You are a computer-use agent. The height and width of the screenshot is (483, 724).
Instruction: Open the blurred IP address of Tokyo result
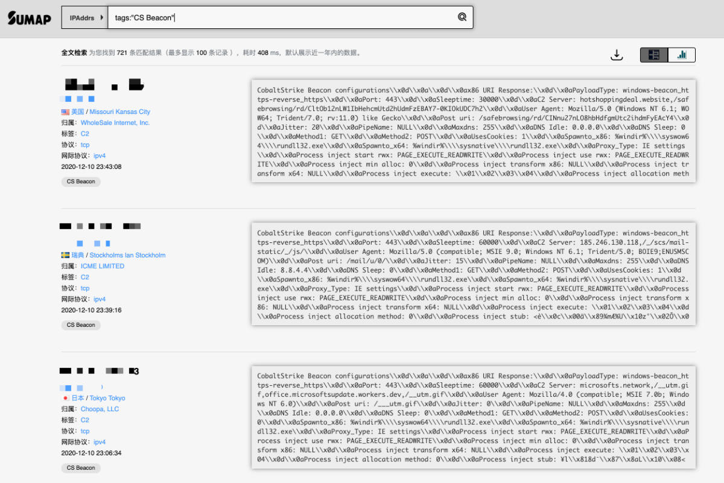[100, 371]
